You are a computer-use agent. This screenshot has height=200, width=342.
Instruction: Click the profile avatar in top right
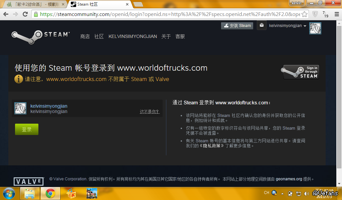pyautogui.click(x=315, y=28)
